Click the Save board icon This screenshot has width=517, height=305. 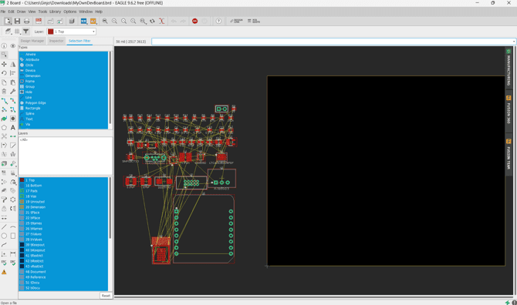(x=17, y=21)
